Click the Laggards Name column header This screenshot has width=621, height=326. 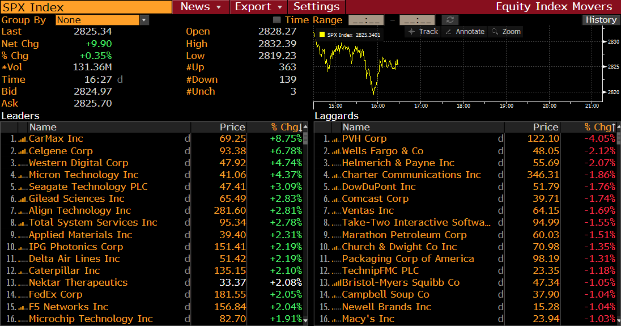[423, 127]
